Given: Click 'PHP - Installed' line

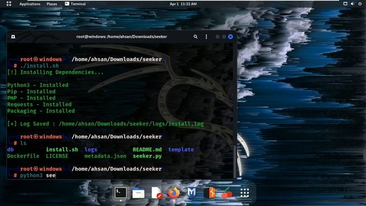Looking at the screenshot, I should tap(31, 98).
